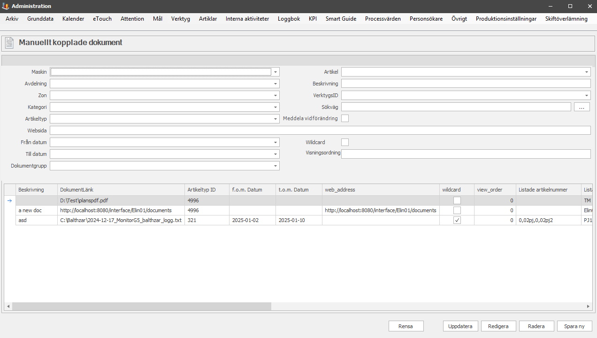The image size is (597, 338).
Task: Open the Personsökare menu
Action: coord(426,19)
